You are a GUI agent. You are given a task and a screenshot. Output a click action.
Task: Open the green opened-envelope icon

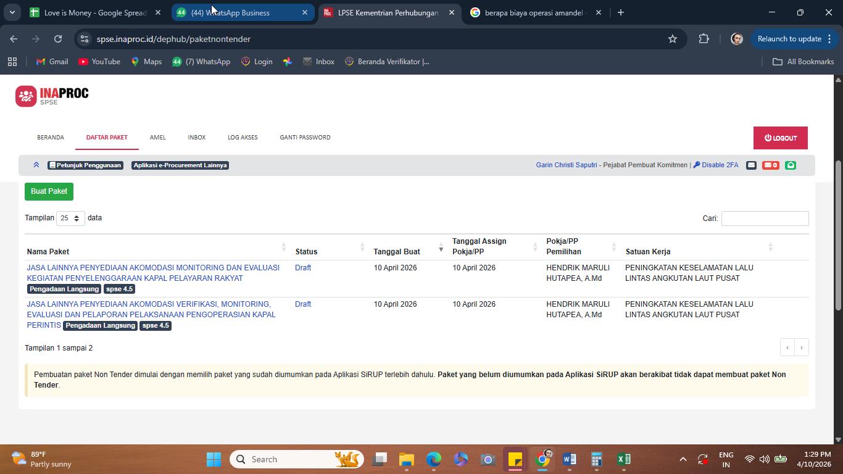tap(791, 165)
